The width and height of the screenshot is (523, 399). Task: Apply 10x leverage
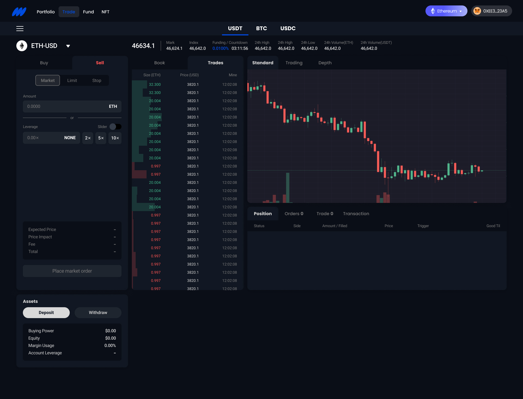click(x=115, y=138)
